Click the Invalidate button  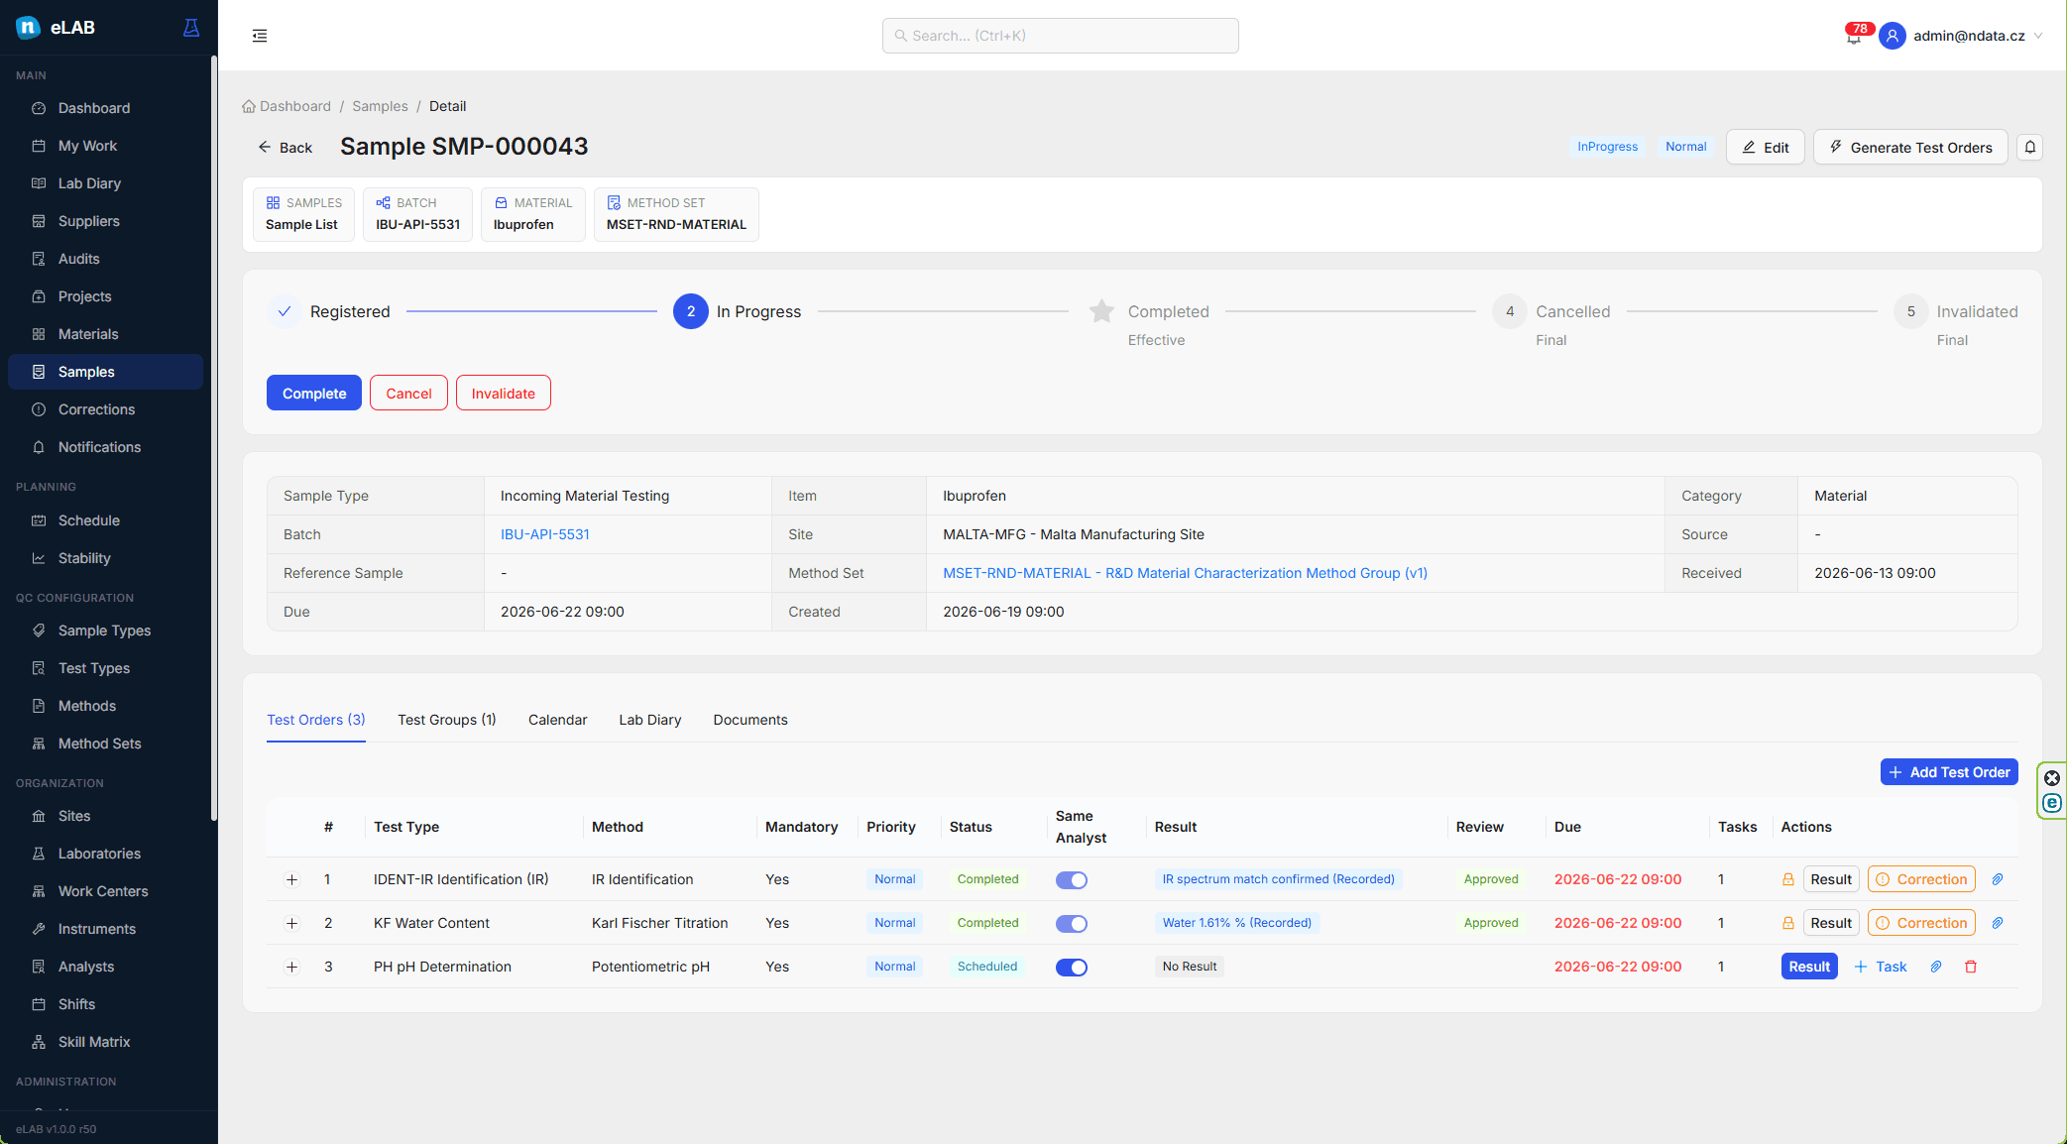504,393
